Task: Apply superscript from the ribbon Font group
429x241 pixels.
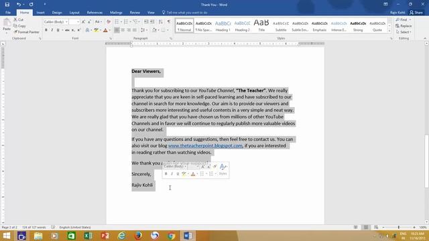Action: 79,30
